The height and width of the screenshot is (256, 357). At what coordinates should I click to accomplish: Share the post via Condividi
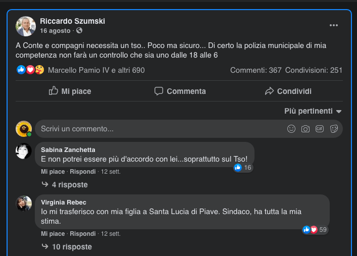[x=288, y=91]
